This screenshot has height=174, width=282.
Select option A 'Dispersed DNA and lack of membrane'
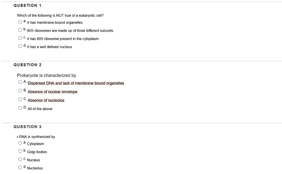[x=20, y=82]
